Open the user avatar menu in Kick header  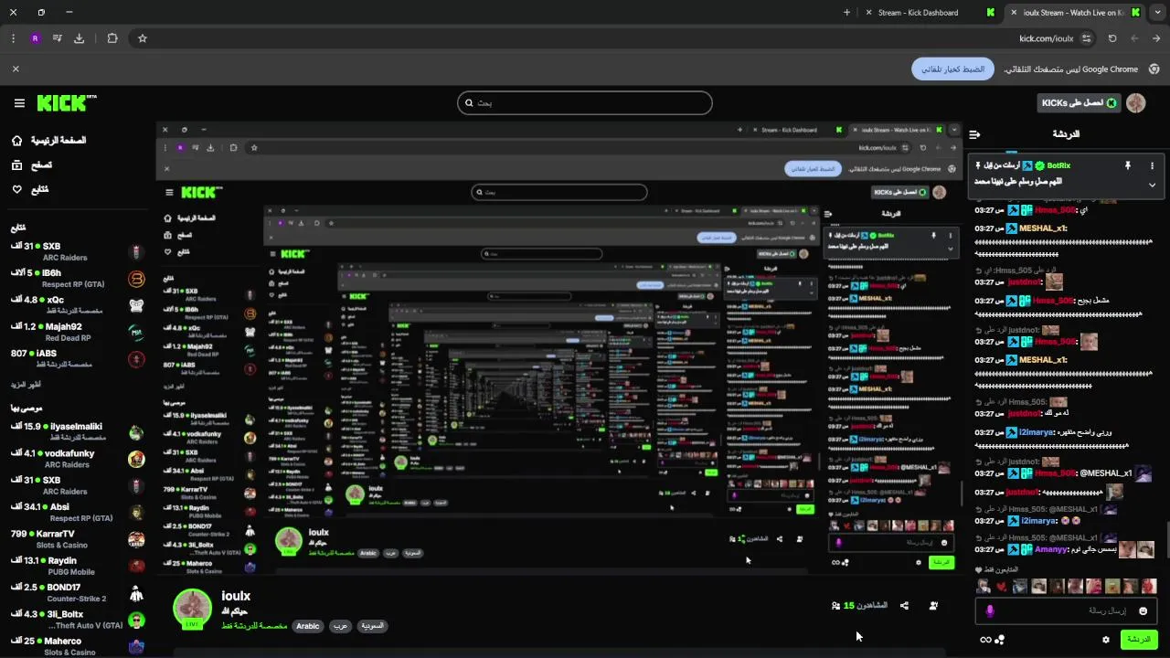[x=1136, y=103]
